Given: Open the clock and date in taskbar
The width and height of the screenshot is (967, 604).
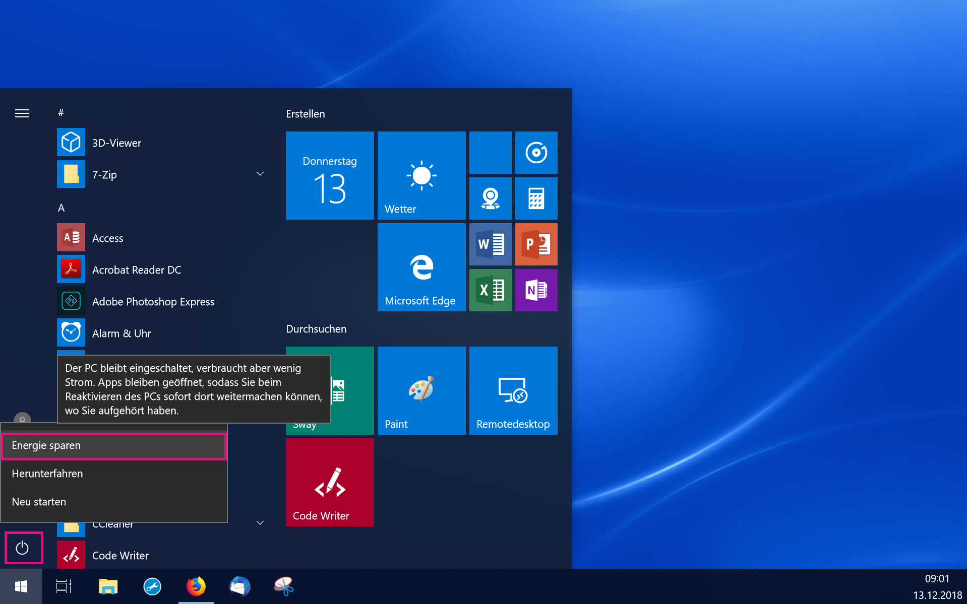Looking at the screenshot, I should [x=937, y=587].
